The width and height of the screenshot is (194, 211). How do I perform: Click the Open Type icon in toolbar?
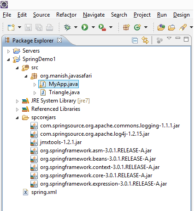(161, 27)
